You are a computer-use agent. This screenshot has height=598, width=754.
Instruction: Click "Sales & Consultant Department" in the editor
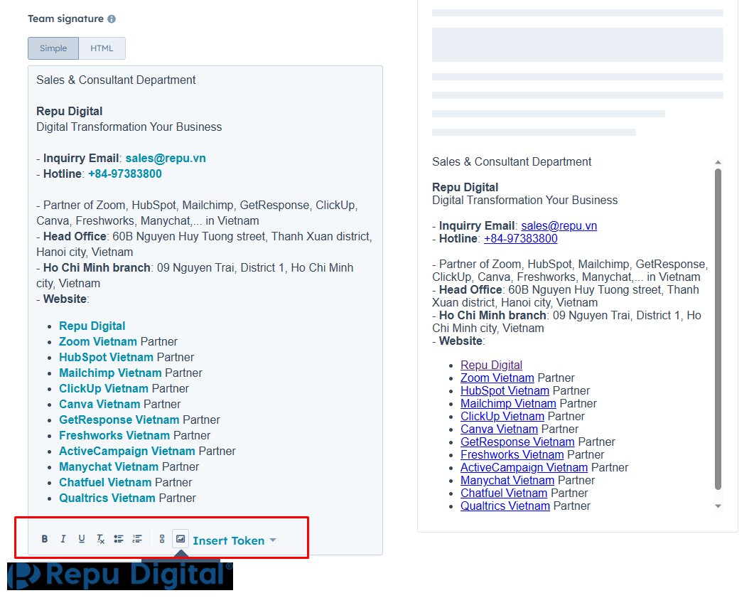coord(116,80)
